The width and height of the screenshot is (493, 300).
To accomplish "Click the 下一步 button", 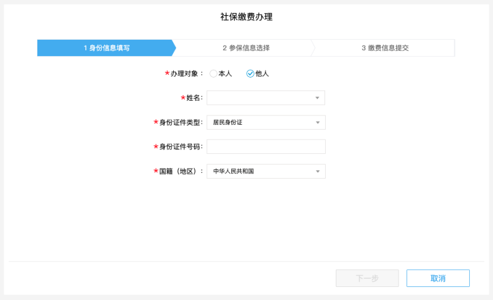I will pyautogui.click(x=367, y=278).
